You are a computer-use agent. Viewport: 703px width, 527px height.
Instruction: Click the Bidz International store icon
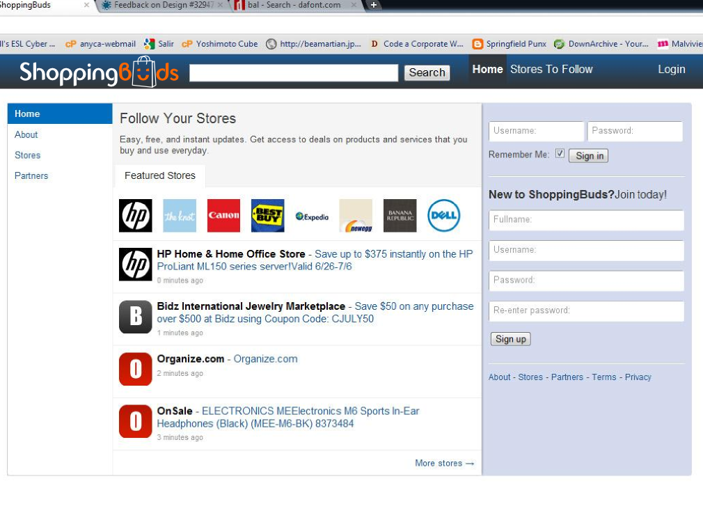point(135,317)
